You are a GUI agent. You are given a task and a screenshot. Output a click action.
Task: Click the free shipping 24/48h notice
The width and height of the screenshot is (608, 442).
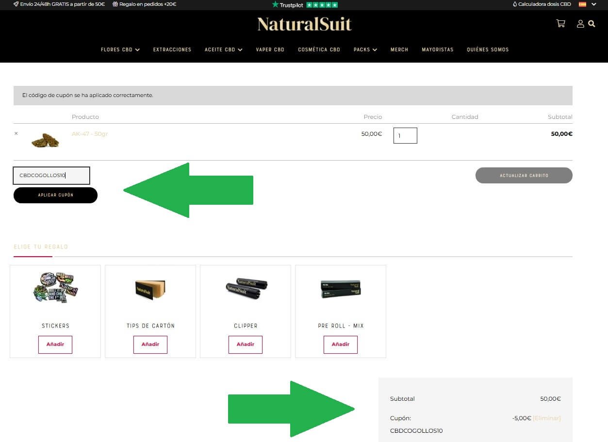[59, 4]
